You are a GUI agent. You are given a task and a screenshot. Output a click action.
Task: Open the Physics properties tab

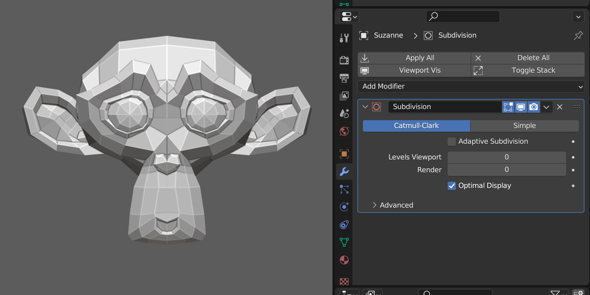pos(344,207)
